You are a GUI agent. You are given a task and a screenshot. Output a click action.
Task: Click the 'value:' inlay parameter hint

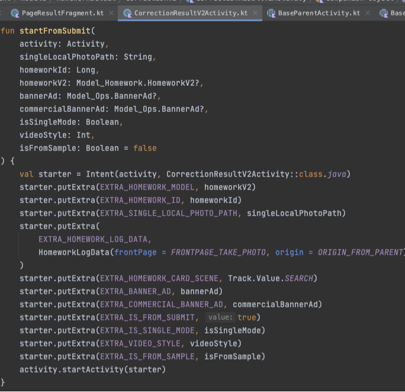221,317
